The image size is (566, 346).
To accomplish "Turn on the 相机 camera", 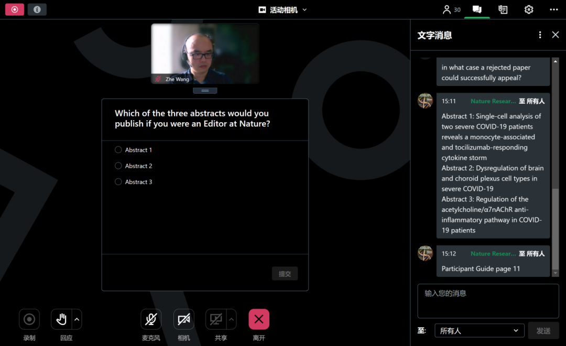I will click(x=184, y=319).
